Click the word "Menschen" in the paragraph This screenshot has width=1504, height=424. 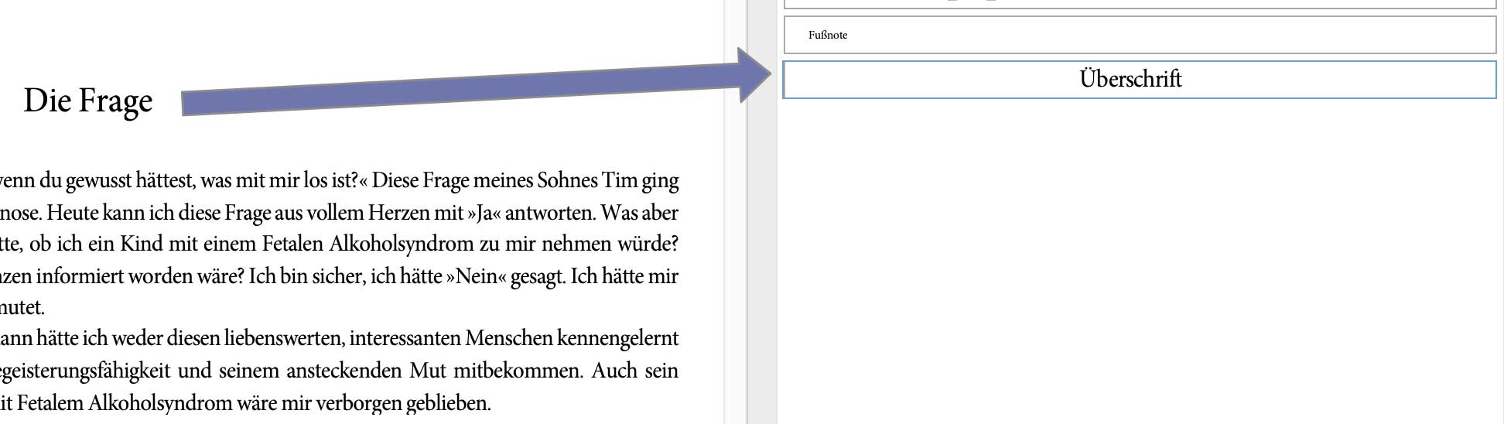pyautogui.click(x=509, y=339)
